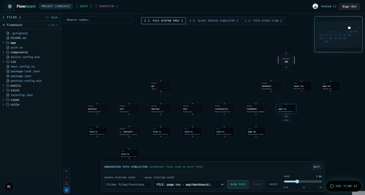Click the .gitignore file icon

pos(8,33)
